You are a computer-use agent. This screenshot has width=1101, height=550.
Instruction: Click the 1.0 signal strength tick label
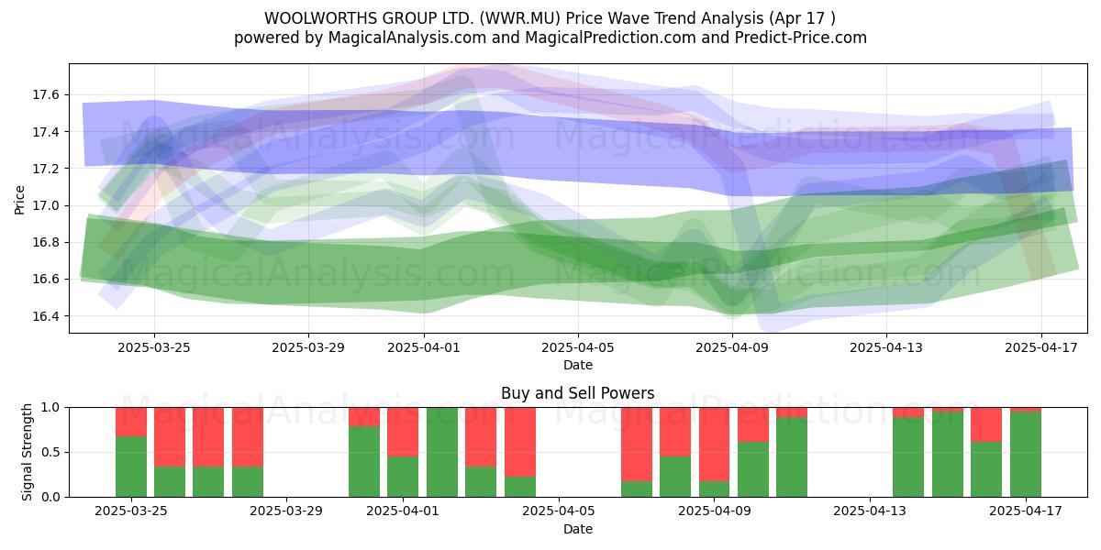click(x=52, y=407)
